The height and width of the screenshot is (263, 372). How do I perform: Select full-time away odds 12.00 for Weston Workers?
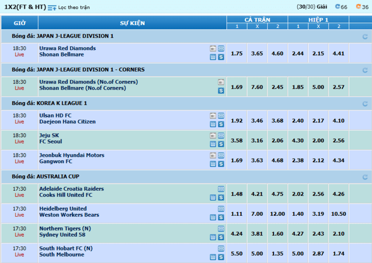(x=278, y=214)
